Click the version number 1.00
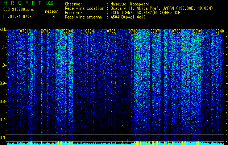 click(49, 3)
